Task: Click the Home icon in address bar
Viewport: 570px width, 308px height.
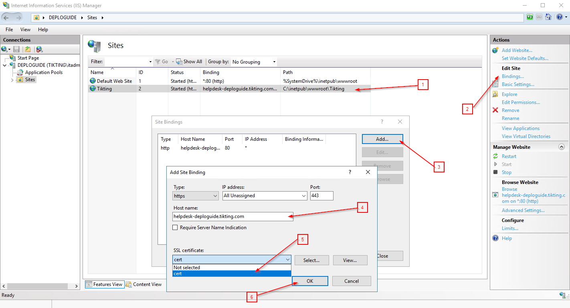Action: 548,17
